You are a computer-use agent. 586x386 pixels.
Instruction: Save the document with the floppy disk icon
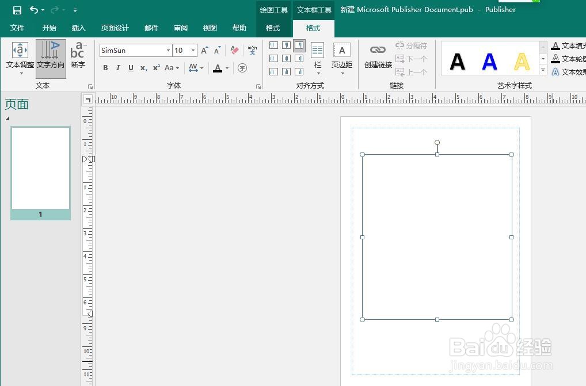[x=17, y=10]
